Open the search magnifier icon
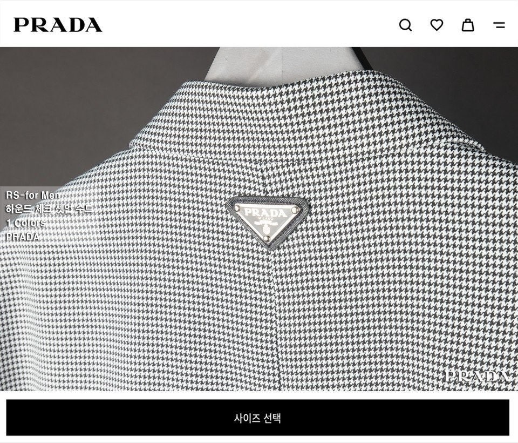518x443 pixels. 405,25
